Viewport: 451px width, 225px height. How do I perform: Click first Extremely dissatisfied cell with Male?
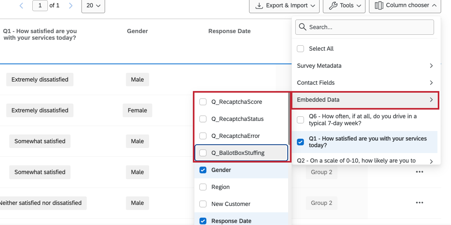(x=40, y=79)
